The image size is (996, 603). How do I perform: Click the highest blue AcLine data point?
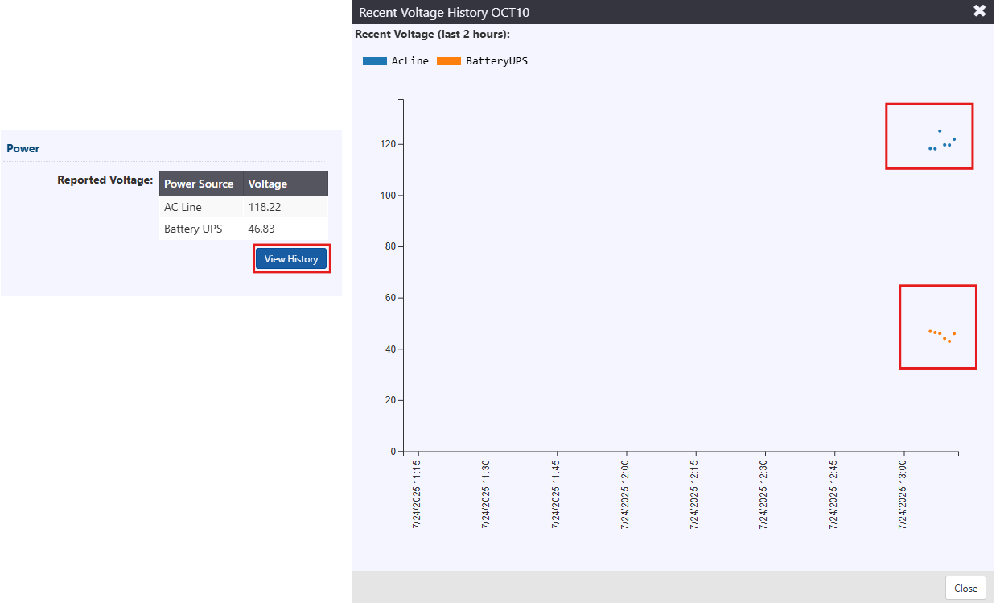coord(940,131)
